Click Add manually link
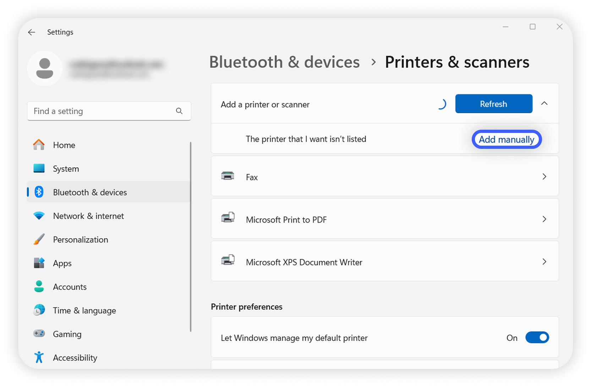Viewport: 591px width, 387px height. (x=507, y=139)
